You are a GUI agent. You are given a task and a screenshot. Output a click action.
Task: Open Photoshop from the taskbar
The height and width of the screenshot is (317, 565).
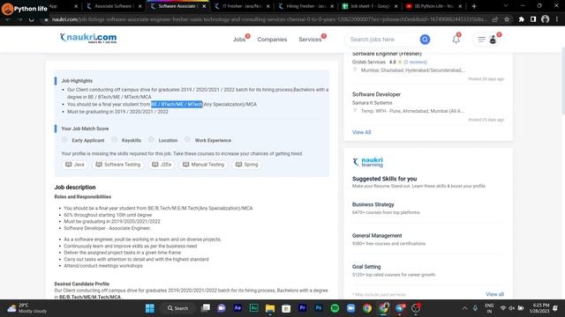tap(319, 308)
